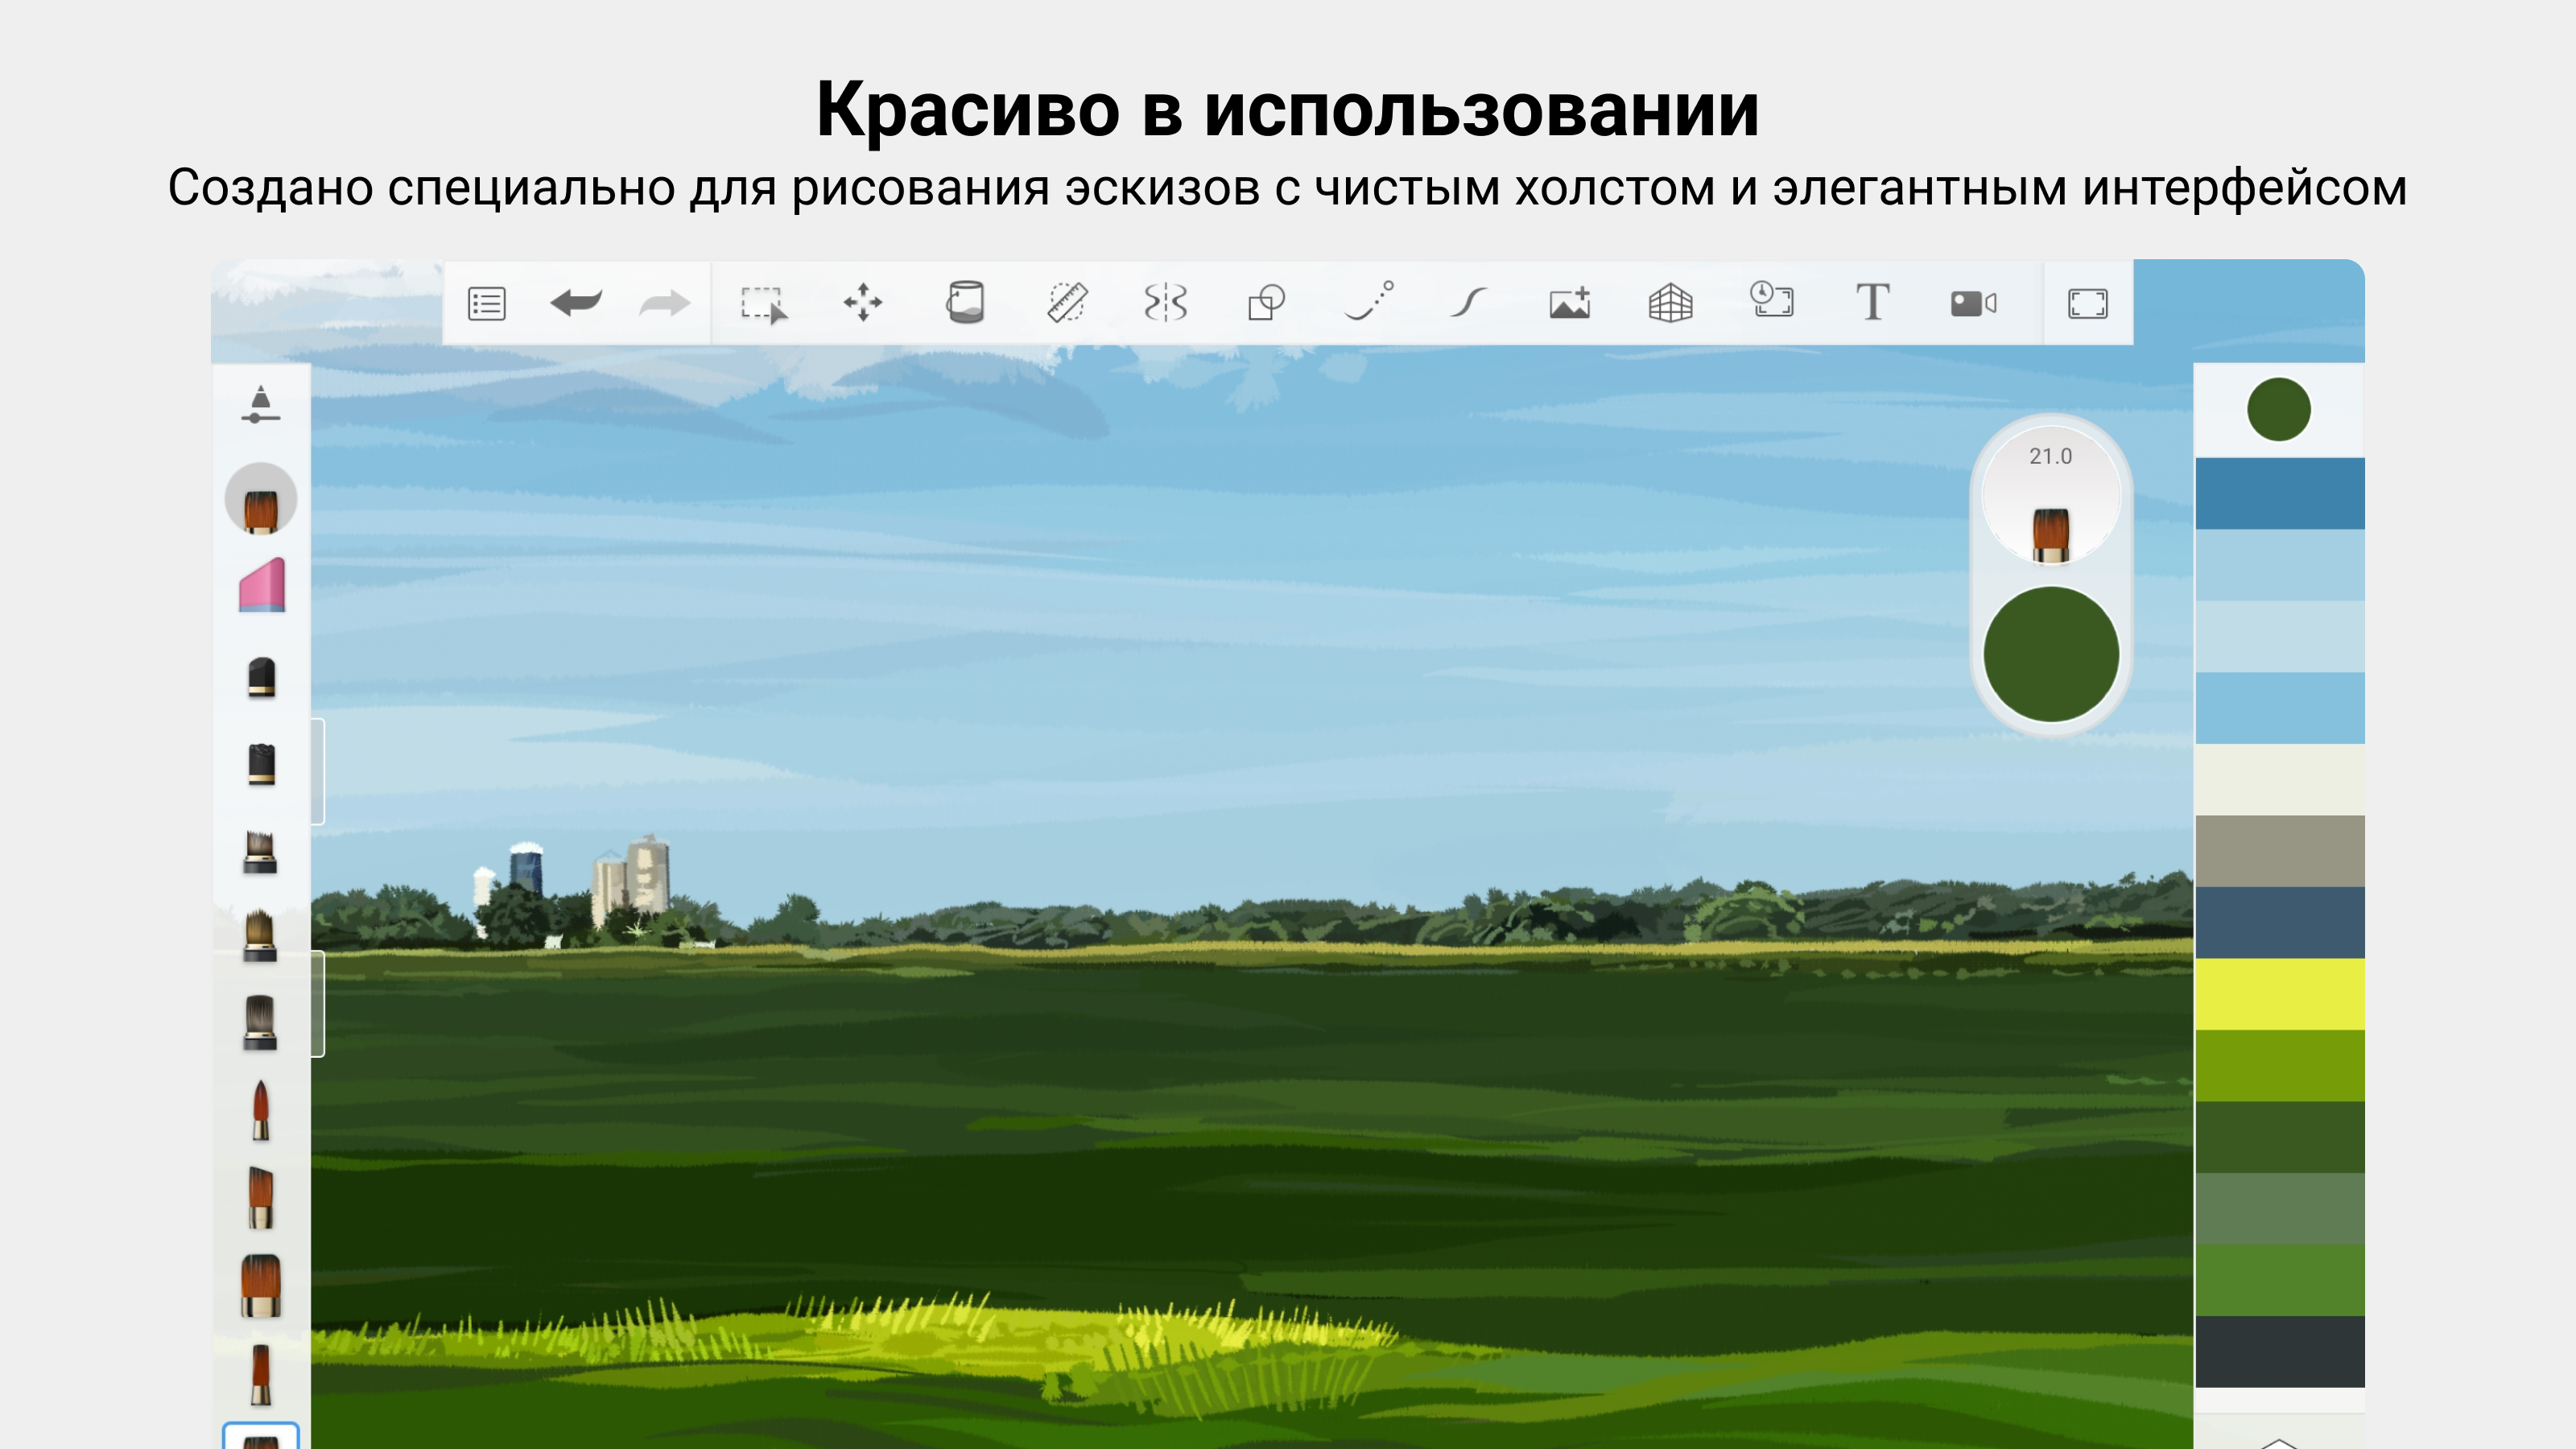Viewport: 2576px width, 1449px height.
Task: Pick the very light blue third swatch
Action: (2279, 636)
